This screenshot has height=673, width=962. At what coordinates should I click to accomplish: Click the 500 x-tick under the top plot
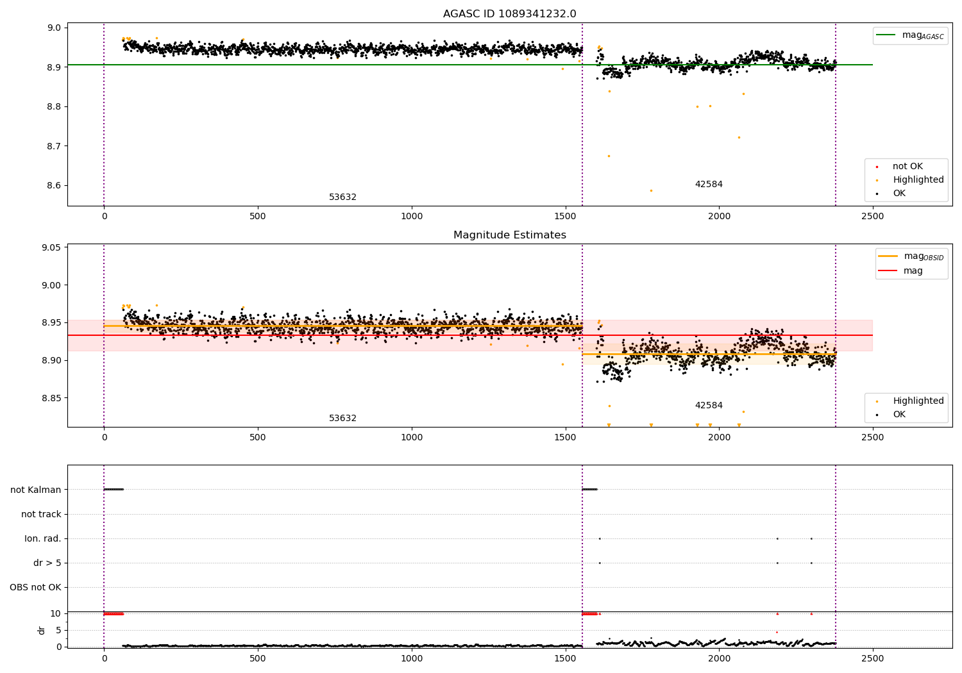[x=258, y=217]
